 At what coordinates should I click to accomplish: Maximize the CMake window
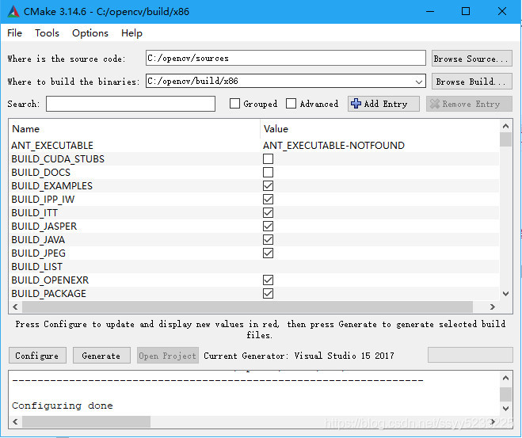[466, 12]
